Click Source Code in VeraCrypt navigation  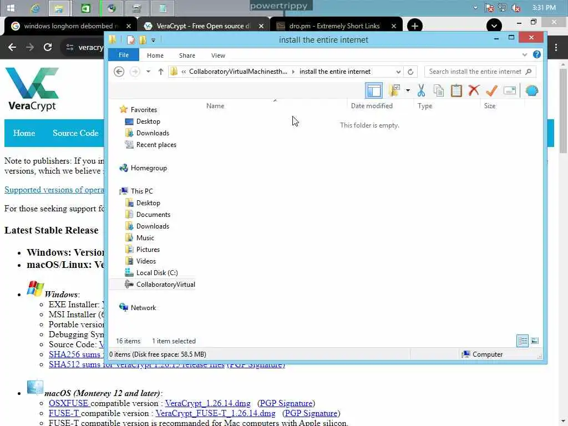pyautogui.click(x=75, y=133)
